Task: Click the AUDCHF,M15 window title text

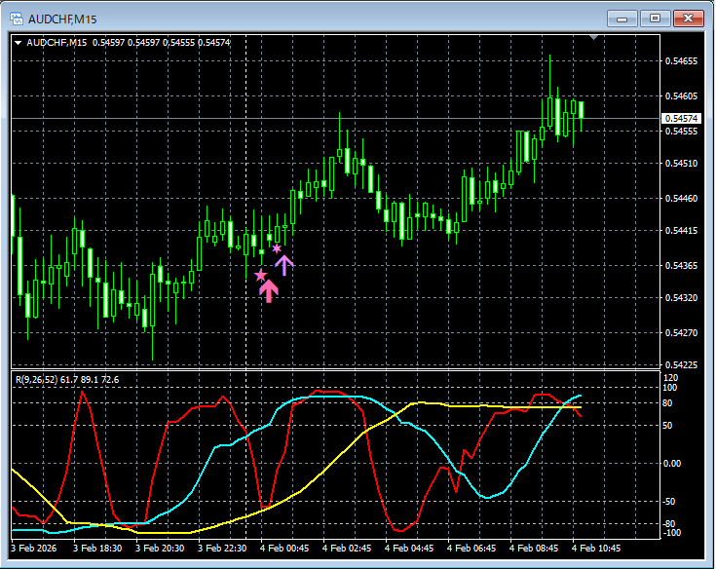Action: pyautogui.click(x=62, y=19)
